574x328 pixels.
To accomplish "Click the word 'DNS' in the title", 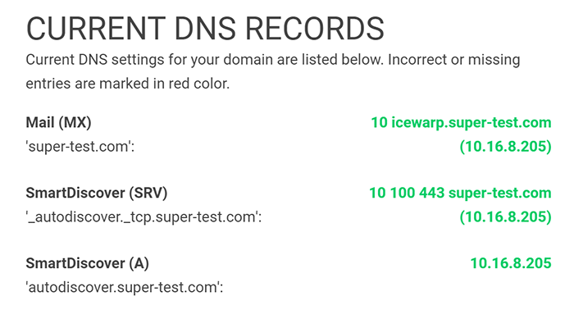I will [x=205, y=29].
